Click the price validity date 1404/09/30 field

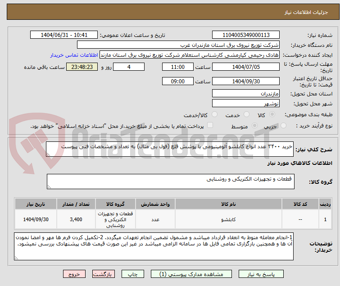[x=246, y=81]
